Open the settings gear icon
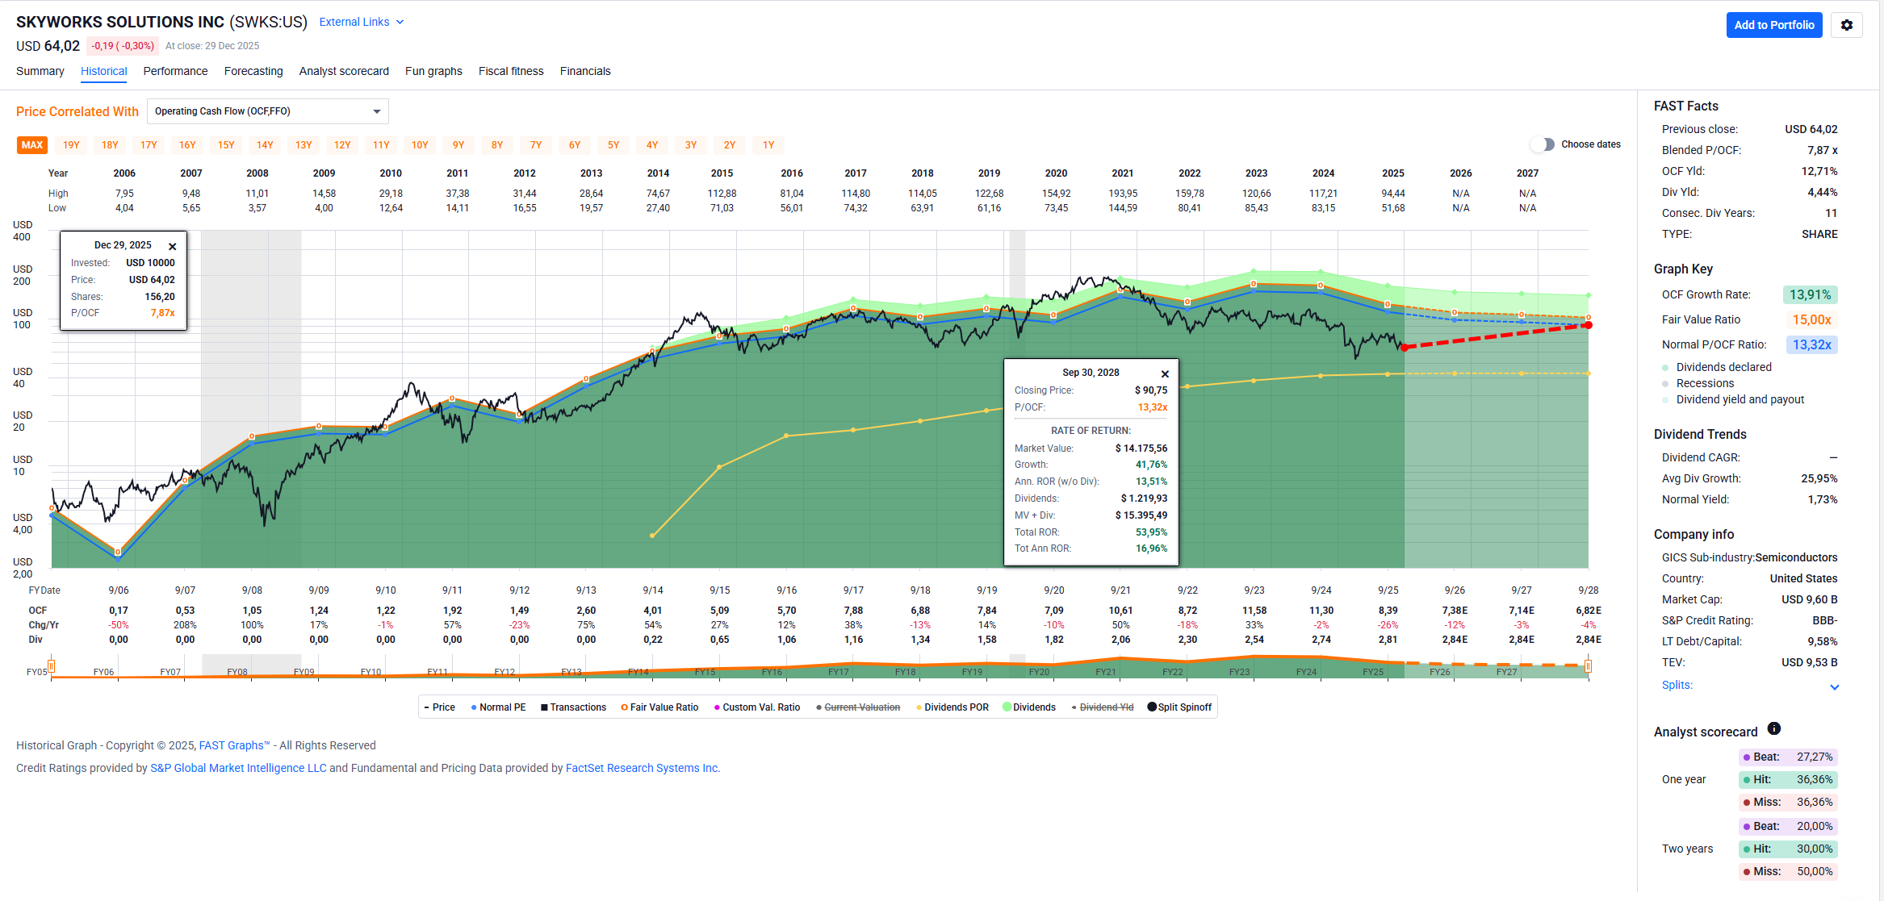The height and width of the screenshot is (901, 1884). tap(1846, 25)
